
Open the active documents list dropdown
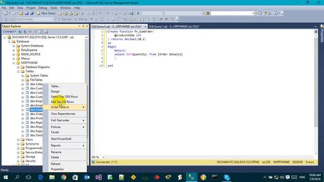point(315,27)
